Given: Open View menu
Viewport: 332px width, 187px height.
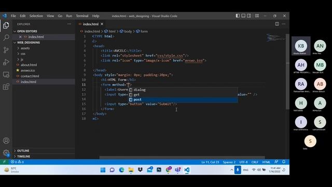Looking at the screenshot, I should point(50,16).
